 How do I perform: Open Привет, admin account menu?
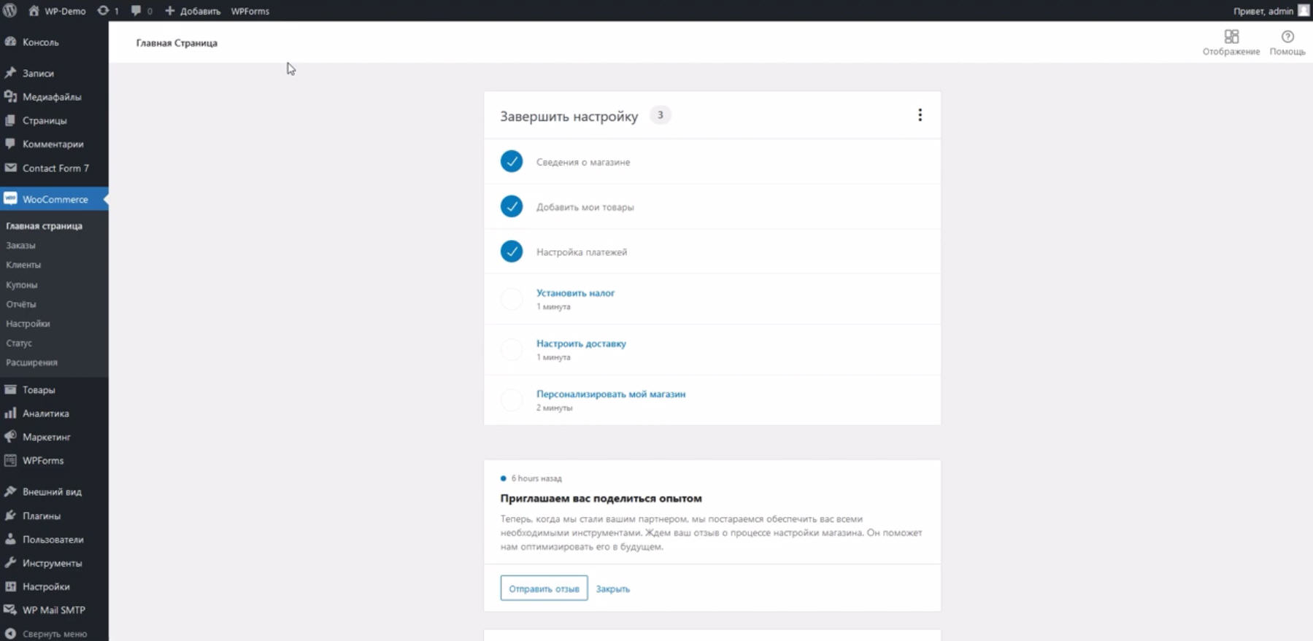(x=1271, y=11)
